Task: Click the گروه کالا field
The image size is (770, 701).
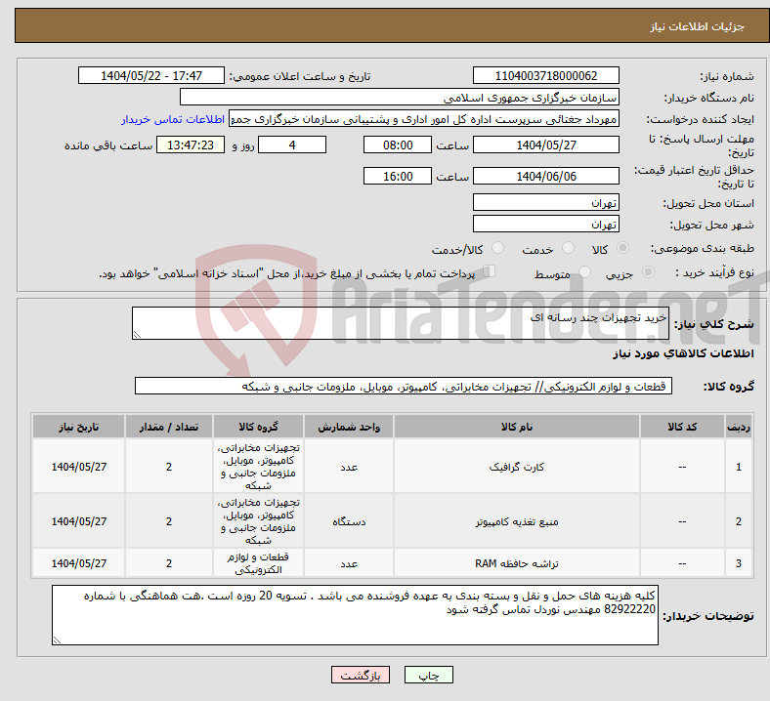Action: tap(404, 386)
